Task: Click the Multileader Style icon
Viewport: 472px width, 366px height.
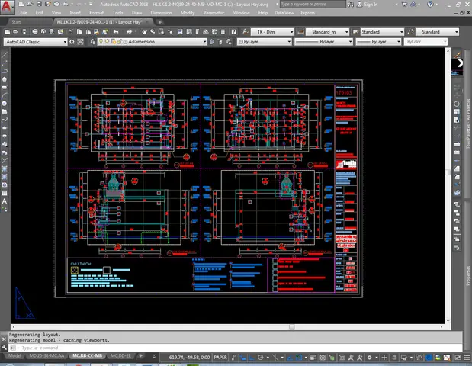Action: coord(410,31)
